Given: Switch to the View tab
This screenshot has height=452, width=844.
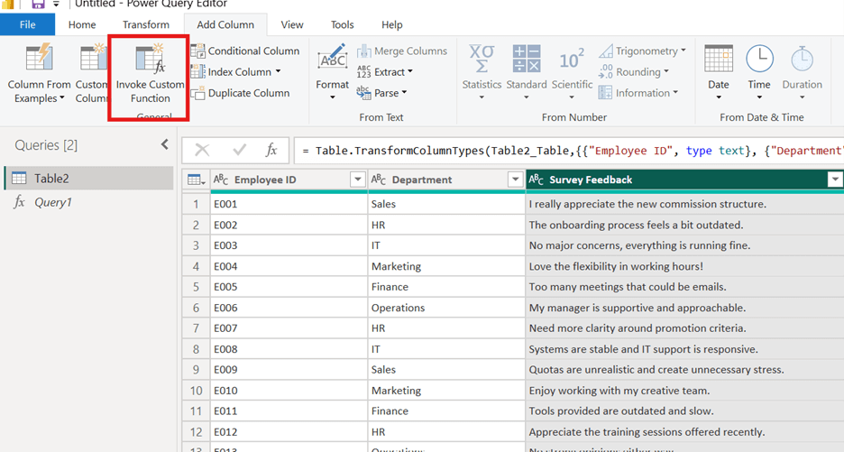Looking at the screenshot, I should click(292, 24).
